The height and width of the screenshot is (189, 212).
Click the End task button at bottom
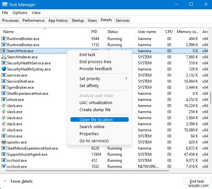197,181
